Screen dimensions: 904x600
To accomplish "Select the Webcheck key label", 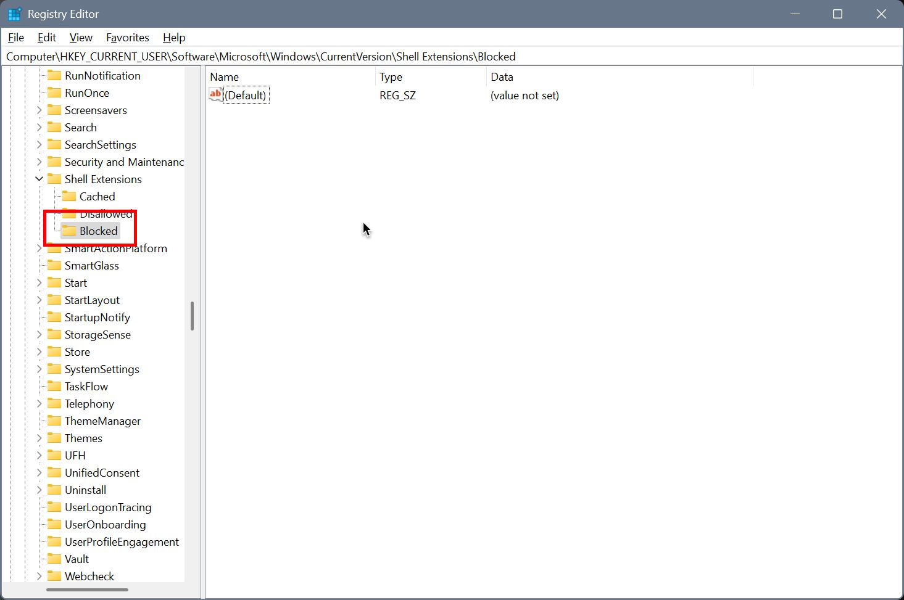I will (x=90, y=577).
